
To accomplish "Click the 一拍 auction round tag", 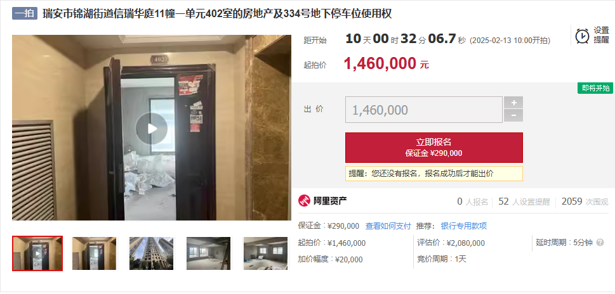I will (x=24, y=14).
